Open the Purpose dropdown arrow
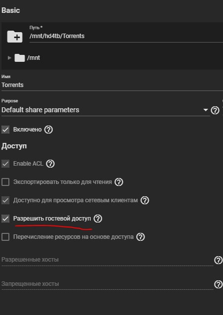Image resolution: width=223 pixels, height=315 pixels. point(205,110)
